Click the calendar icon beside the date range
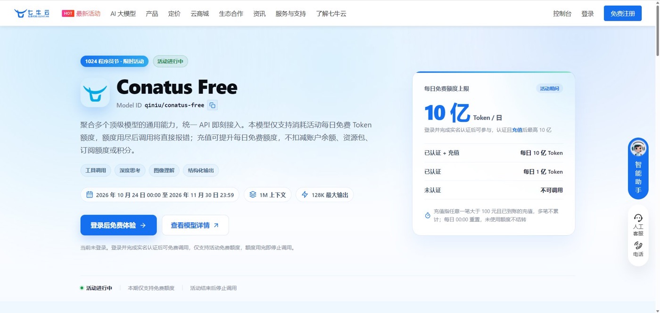The width and height of the screenshot is (660, 313). click(x=89, y=194)
